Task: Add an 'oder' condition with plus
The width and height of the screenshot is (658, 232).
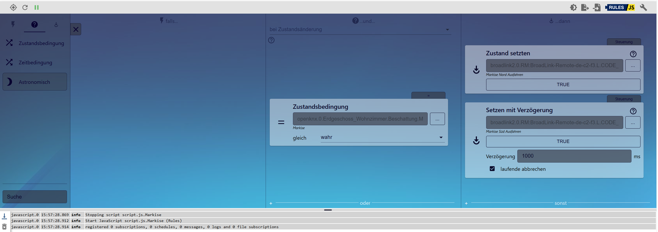Action: 271,203
